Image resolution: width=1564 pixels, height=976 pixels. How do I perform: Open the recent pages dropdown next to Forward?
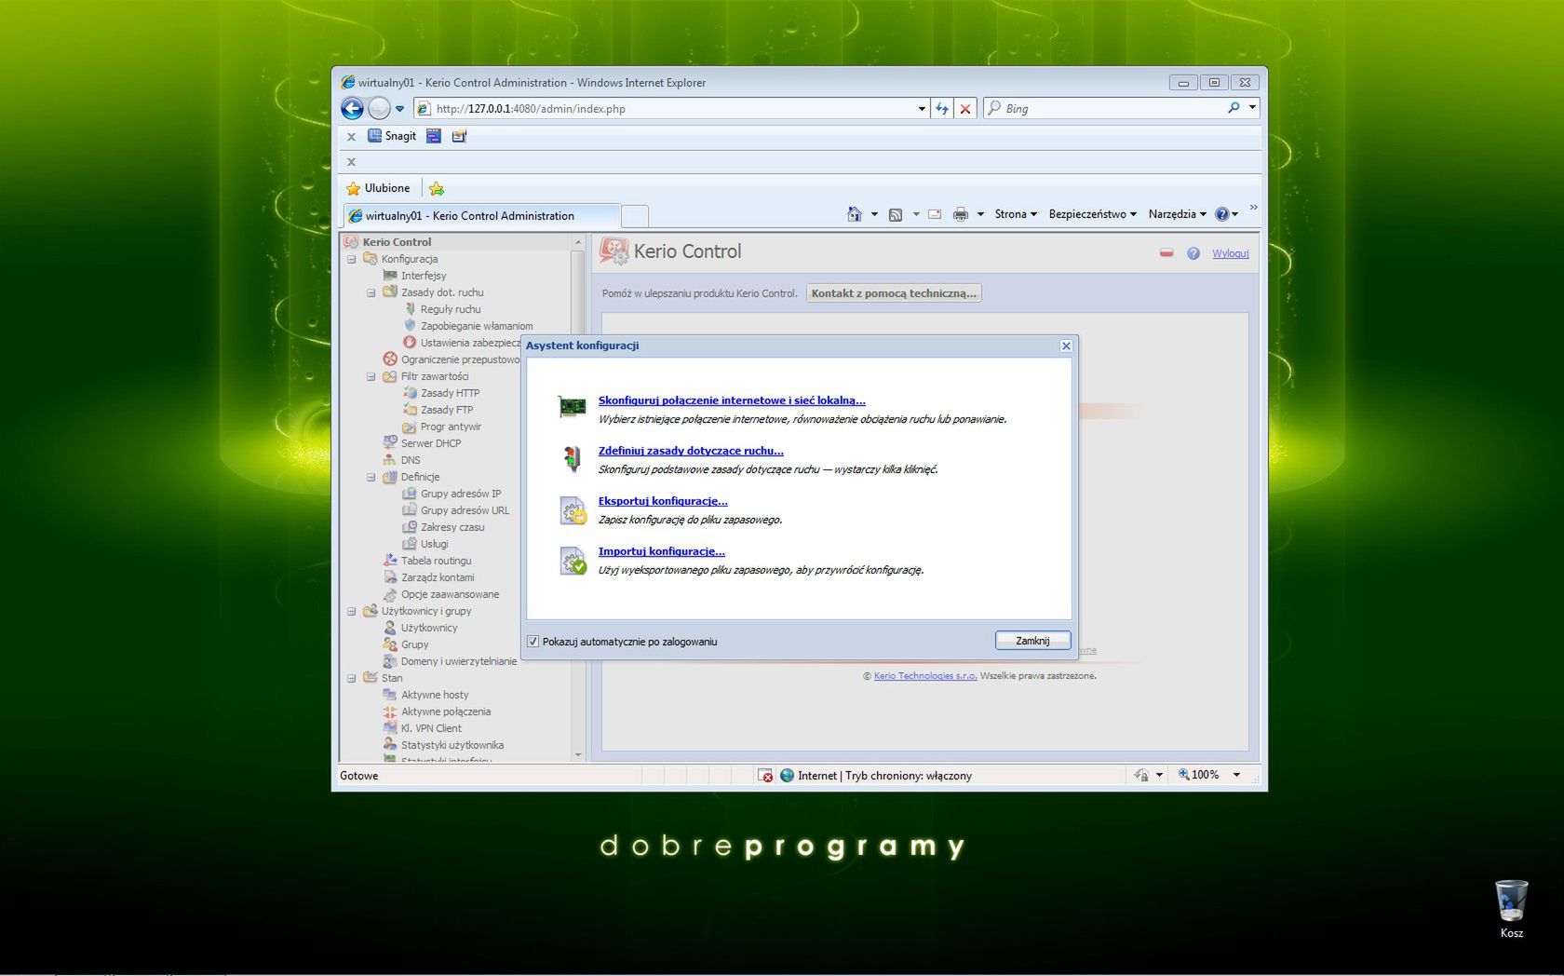click(x=399, y=109)
